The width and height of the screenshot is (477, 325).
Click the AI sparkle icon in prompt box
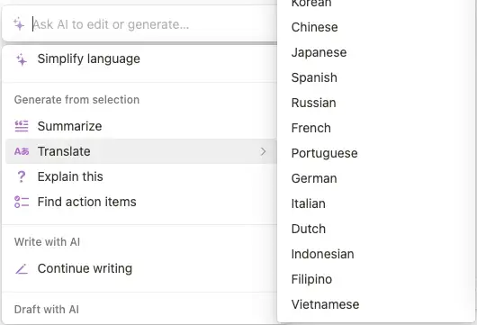(19, 24)
